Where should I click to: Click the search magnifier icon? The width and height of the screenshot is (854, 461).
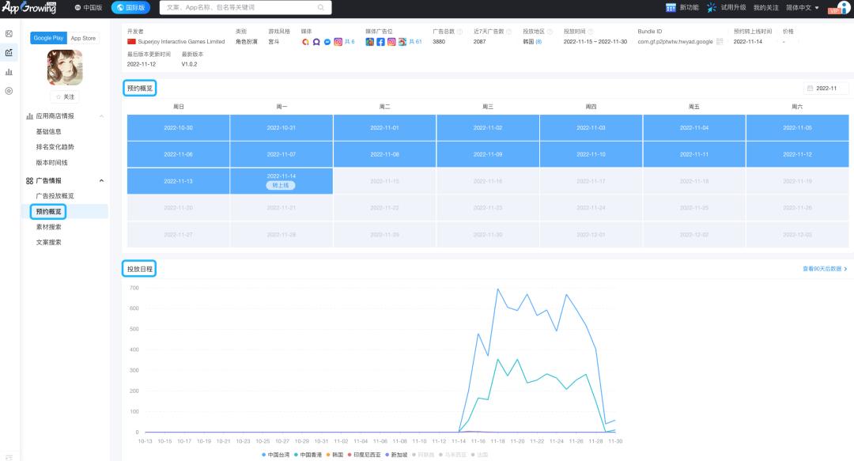click(320, 8)
